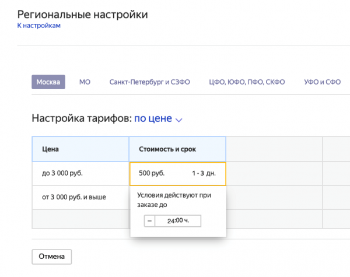Click the Отмена button
The width and height of the screenshot is (350, 277).
tap(51, 257)
